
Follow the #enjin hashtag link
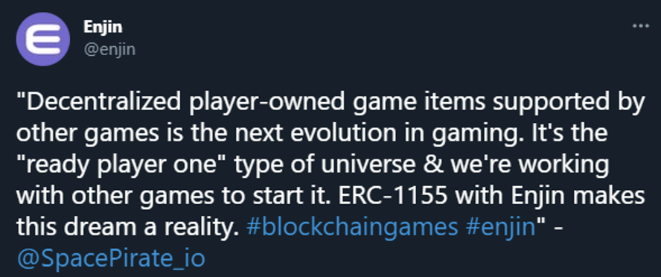(x=500, y=227)
